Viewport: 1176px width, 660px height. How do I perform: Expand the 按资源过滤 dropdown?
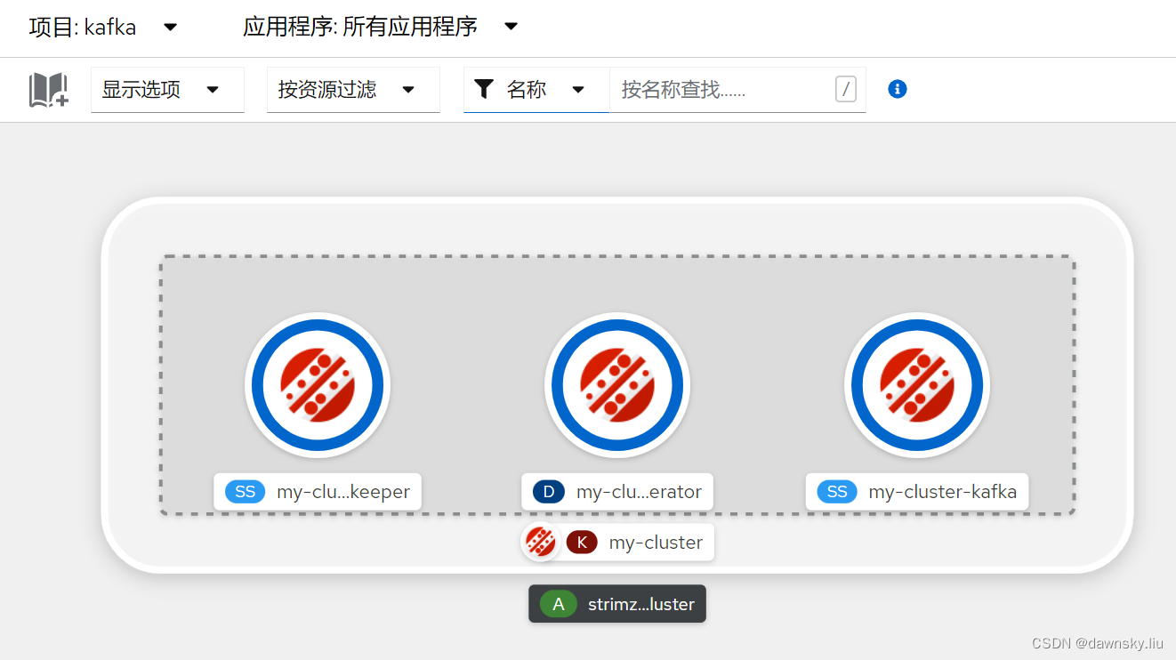click(x=353, y=90)
